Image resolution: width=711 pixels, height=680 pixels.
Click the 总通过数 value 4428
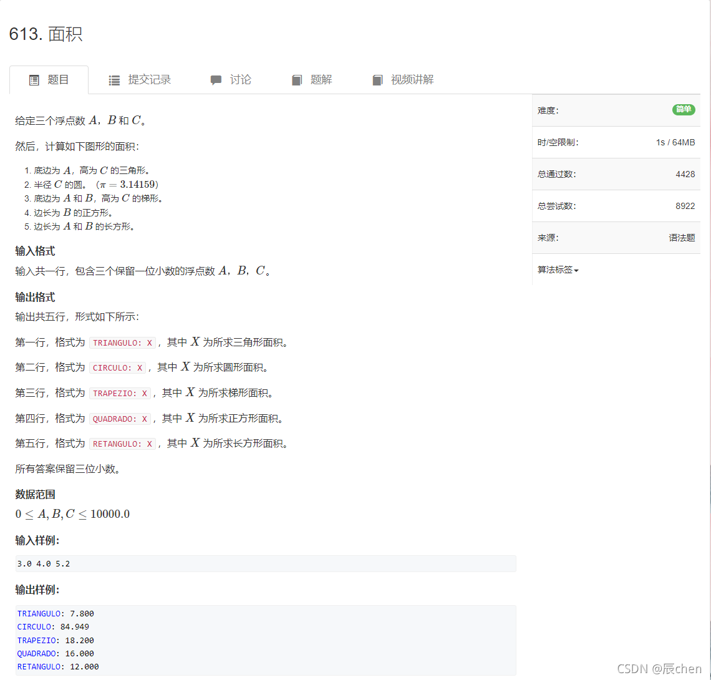coord(685,174)
